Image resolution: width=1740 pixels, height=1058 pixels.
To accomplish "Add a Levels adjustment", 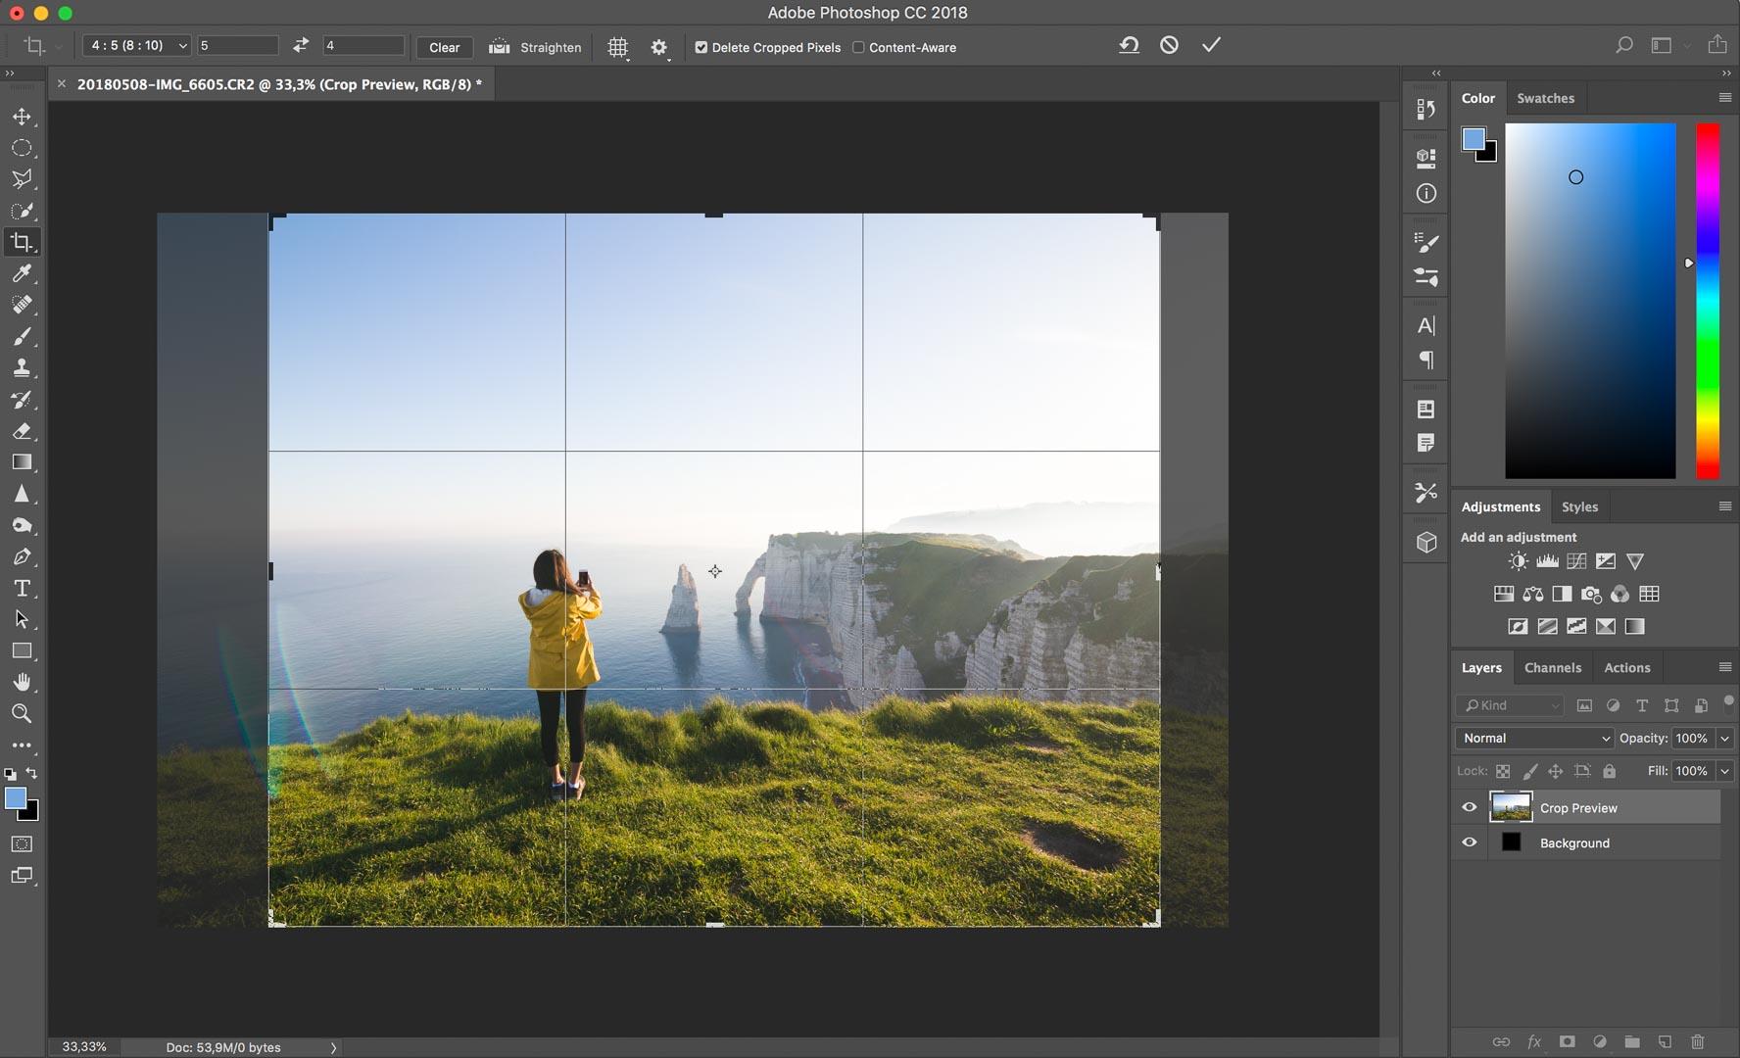I will tap(1547, 561).
